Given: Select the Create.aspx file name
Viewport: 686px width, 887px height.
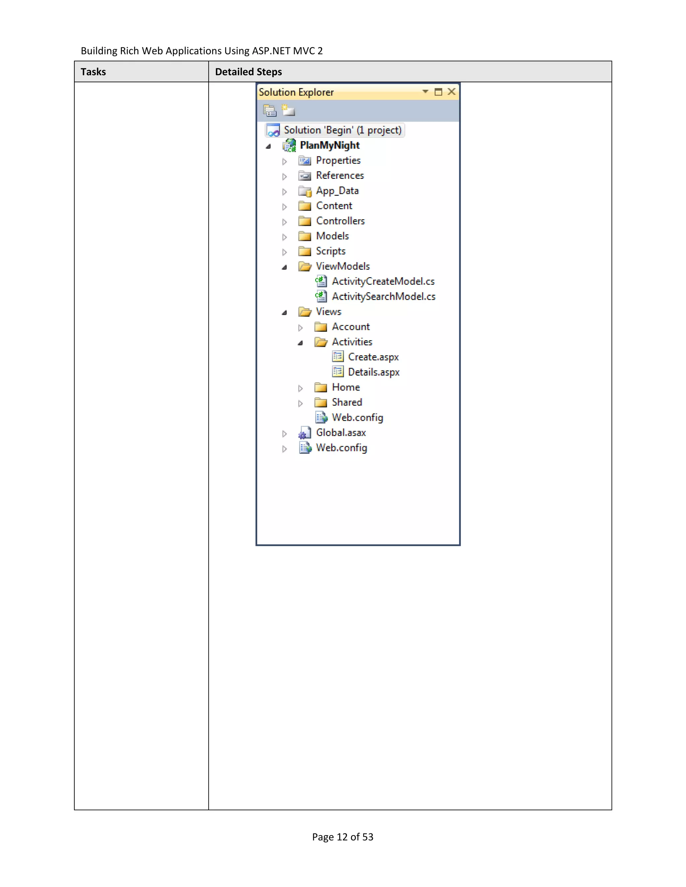Looking at the screenshot, I should coord(373,357).
